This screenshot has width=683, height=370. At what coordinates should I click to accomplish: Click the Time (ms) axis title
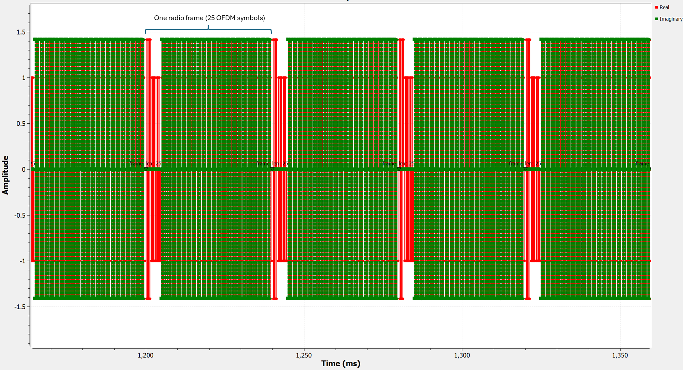(340, 364)
